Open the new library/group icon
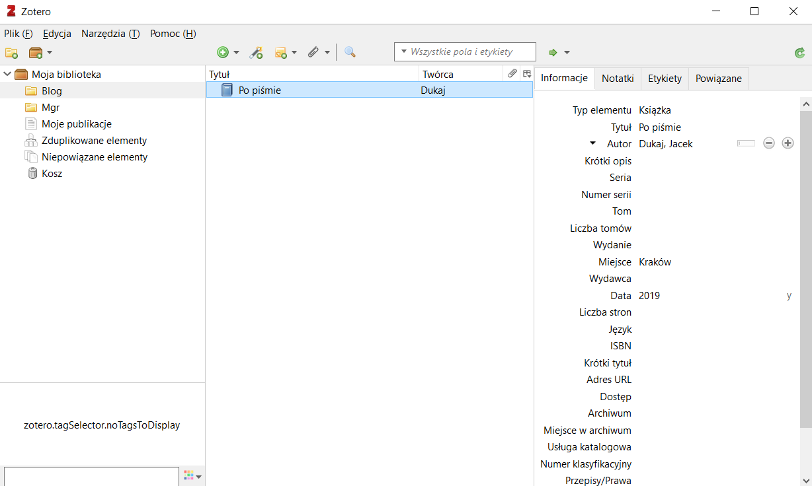Screen dimensions: 812x486 (x=36, y=52)
